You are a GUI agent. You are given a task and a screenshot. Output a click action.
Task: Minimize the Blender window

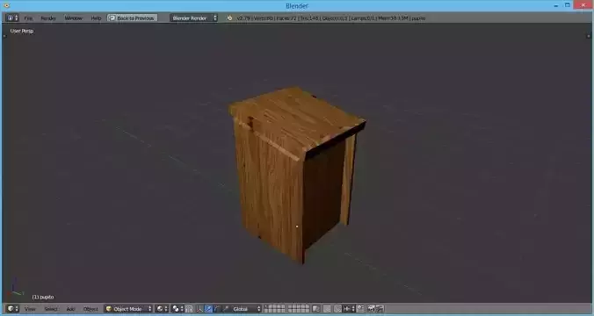(555, 5)
